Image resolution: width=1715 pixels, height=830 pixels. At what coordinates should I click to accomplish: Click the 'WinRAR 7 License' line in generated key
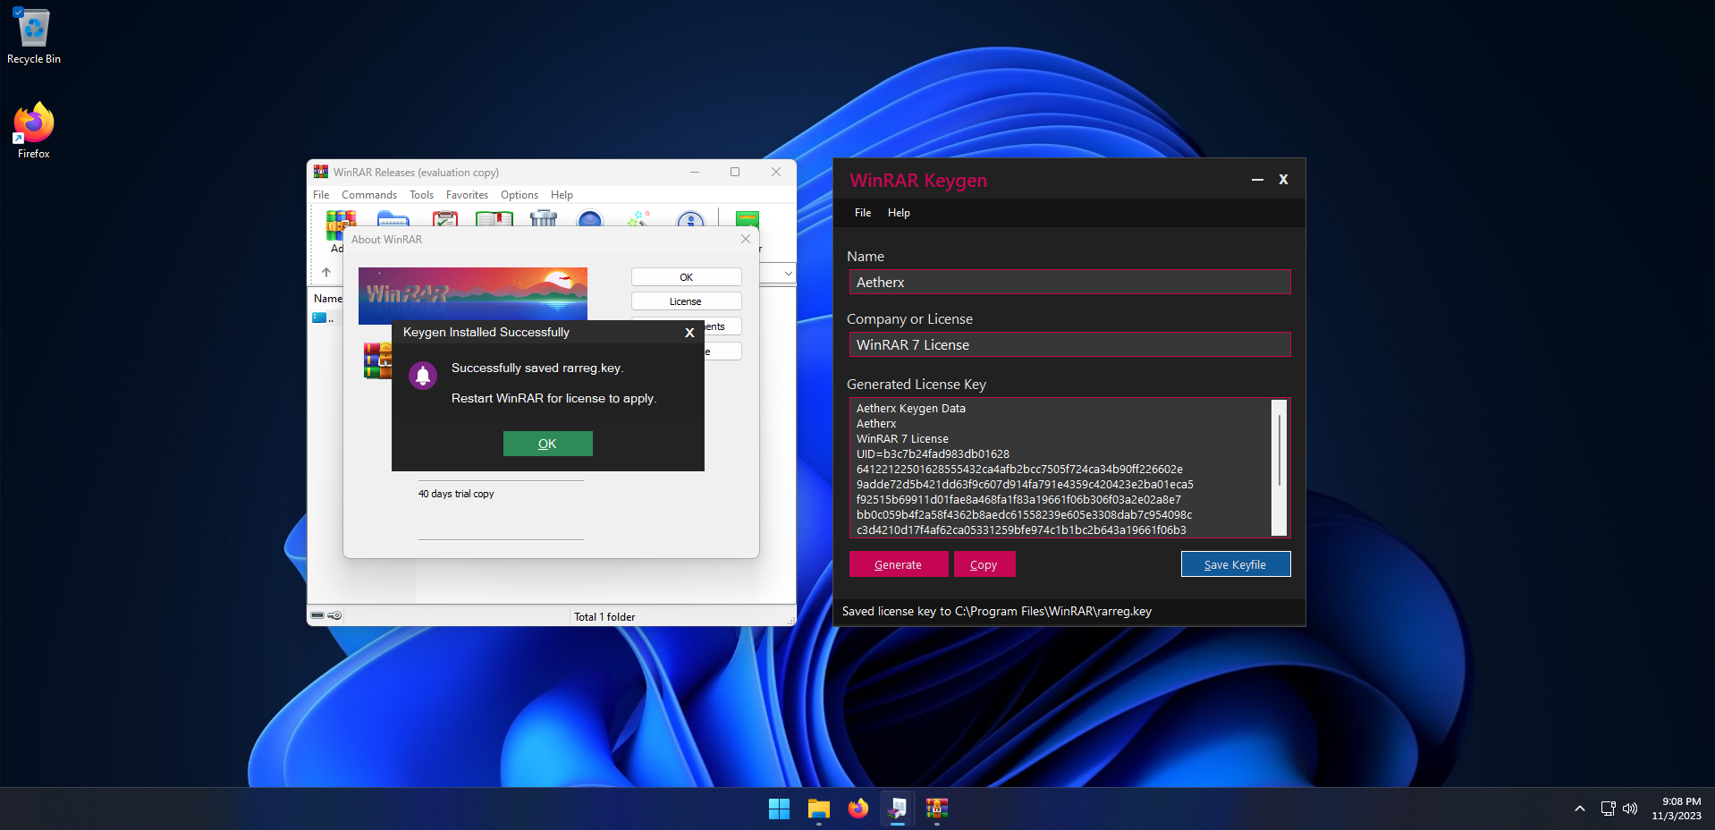[x=902, y=439]
